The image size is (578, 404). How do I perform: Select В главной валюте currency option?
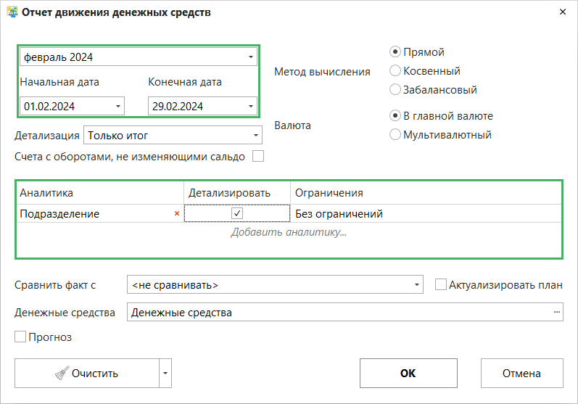(x=395, y=116)
